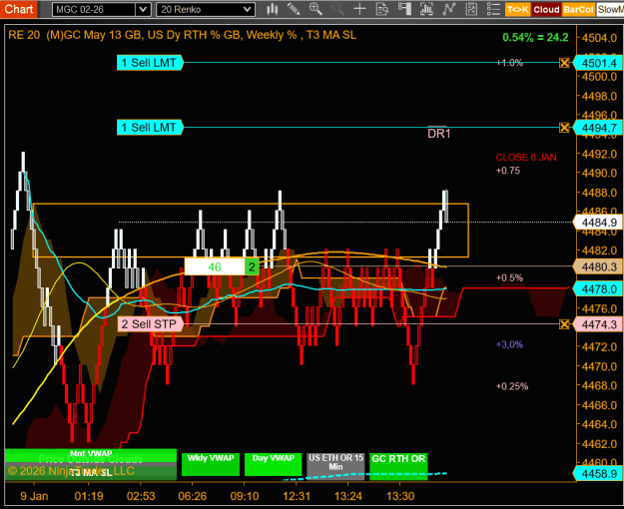Click the 4478.0 cyan price marker
This screenshot has width=624, height=509.
point(598,288)
